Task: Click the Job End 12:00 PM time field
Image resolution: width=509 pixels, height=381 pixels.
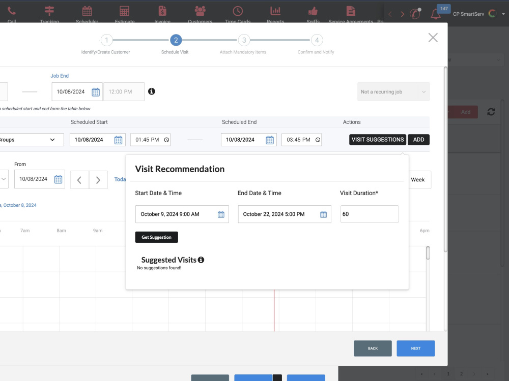Action: click(x=124, y=91)
